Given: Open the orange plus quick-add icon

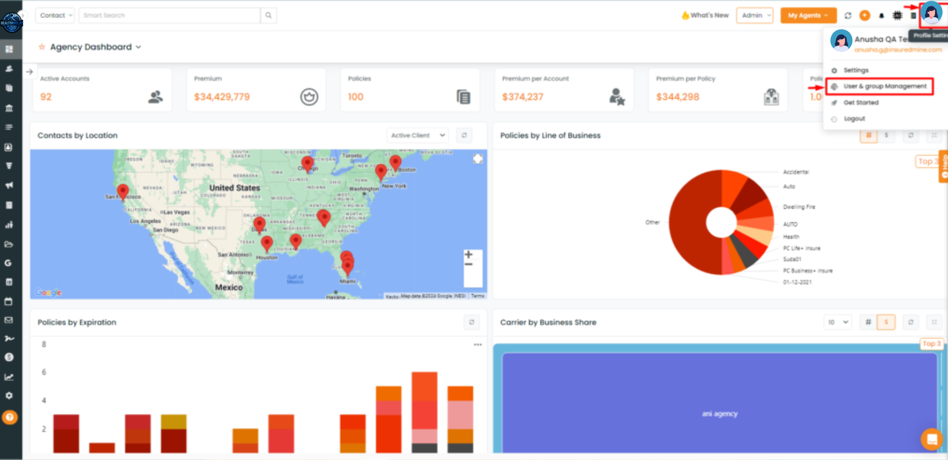Looking at the screenshot, I should (x=865, y=15).
